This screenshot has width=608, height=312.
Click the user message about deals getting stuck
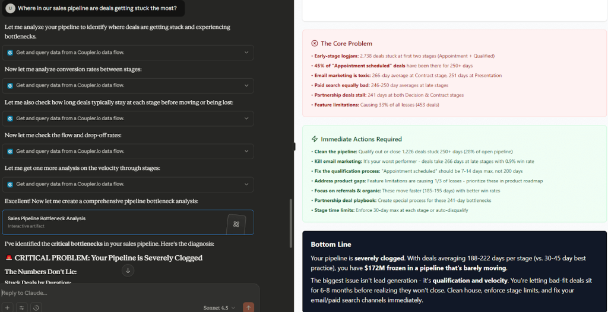98,9
